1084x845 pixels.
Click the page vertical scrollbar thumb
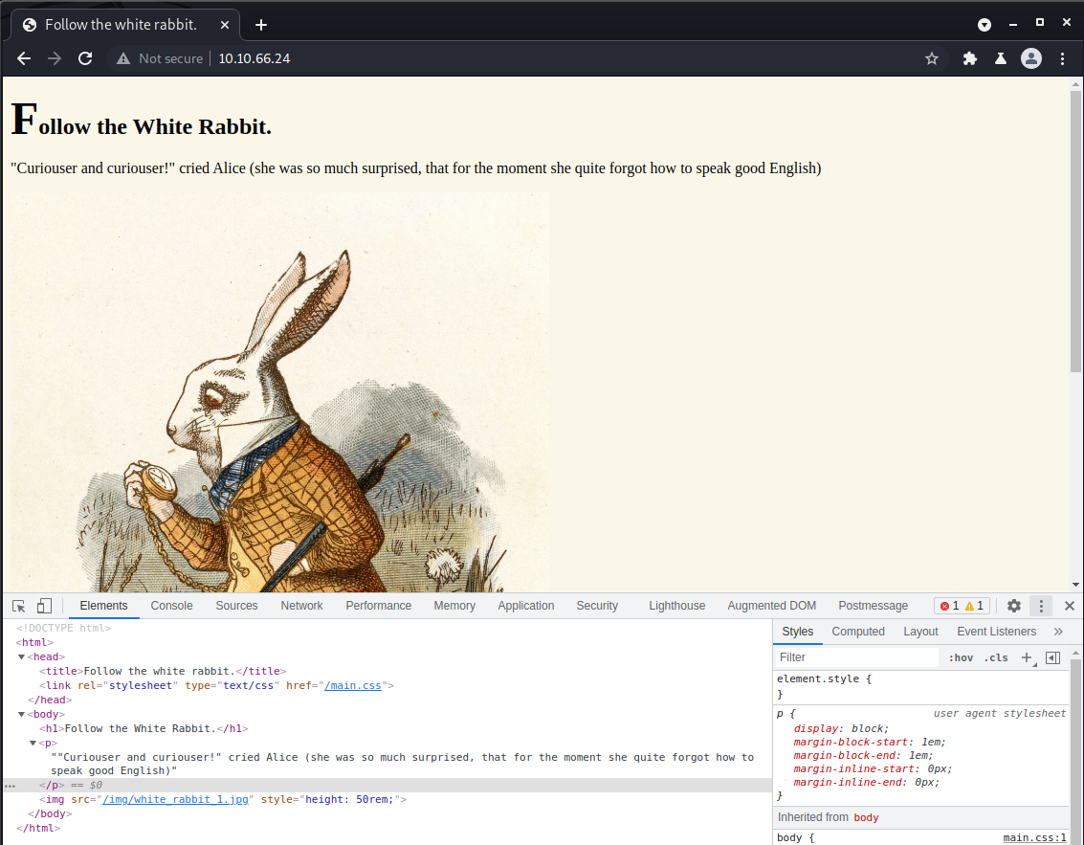[x=1075, y=232]
